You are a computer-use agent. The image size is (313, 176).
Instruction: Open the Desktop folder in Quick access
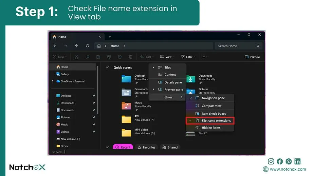click(x=126, y=79)
